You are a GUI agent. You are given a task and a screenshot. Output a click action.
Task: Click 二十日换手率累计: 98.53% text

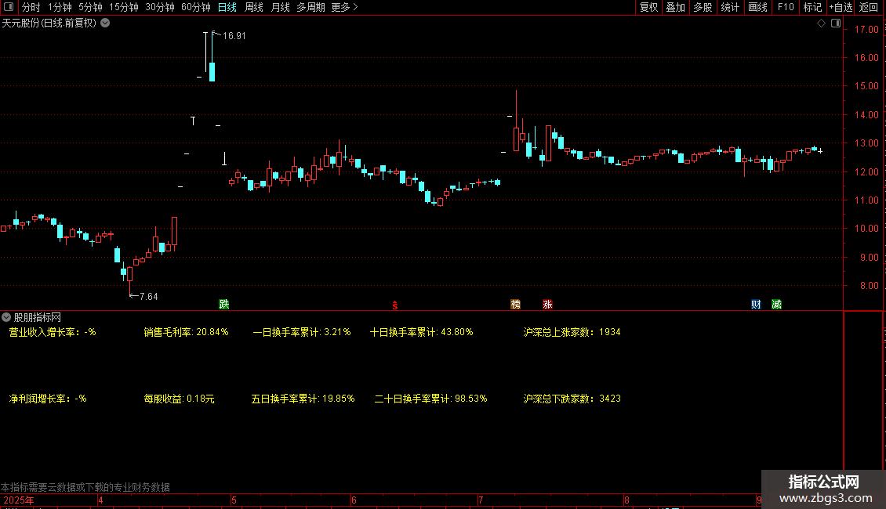click(430, 399)
